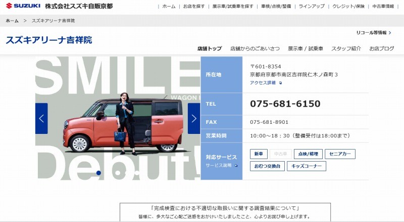The height and width of the screenshot is (222, 404).
Task: Switch to 店舗からのごあいさつ tab
Action: 255,48
